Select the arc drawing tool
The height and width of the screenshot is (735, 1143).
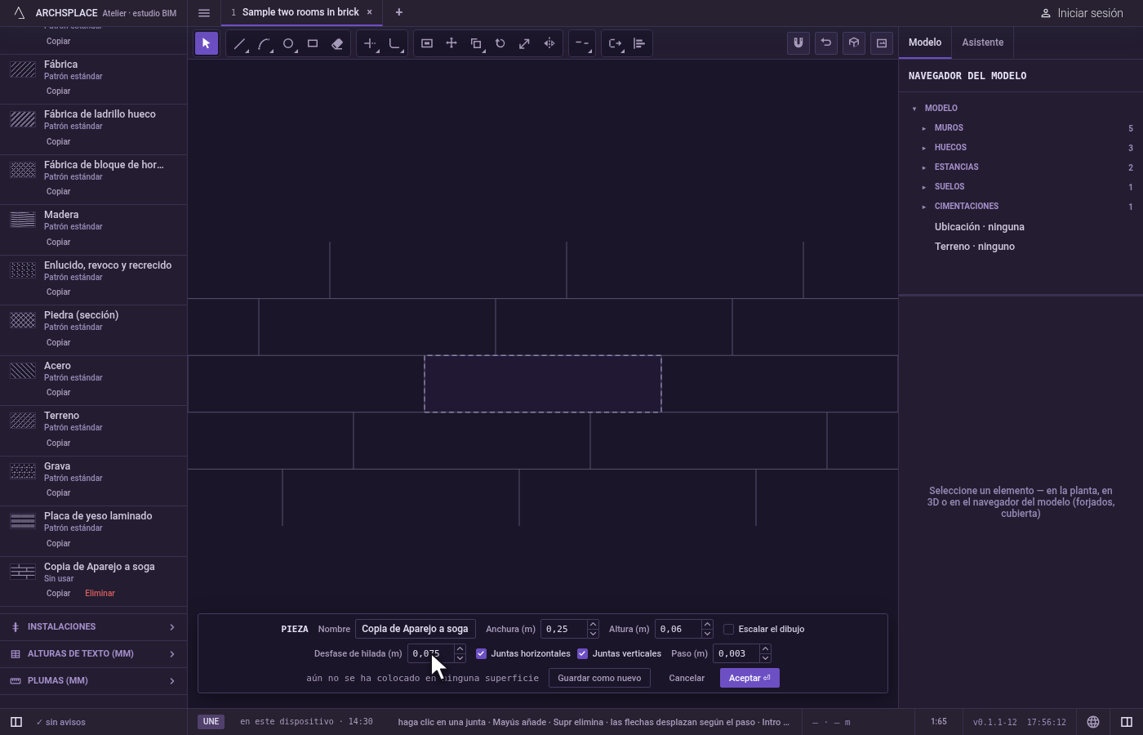pos(264,43)
